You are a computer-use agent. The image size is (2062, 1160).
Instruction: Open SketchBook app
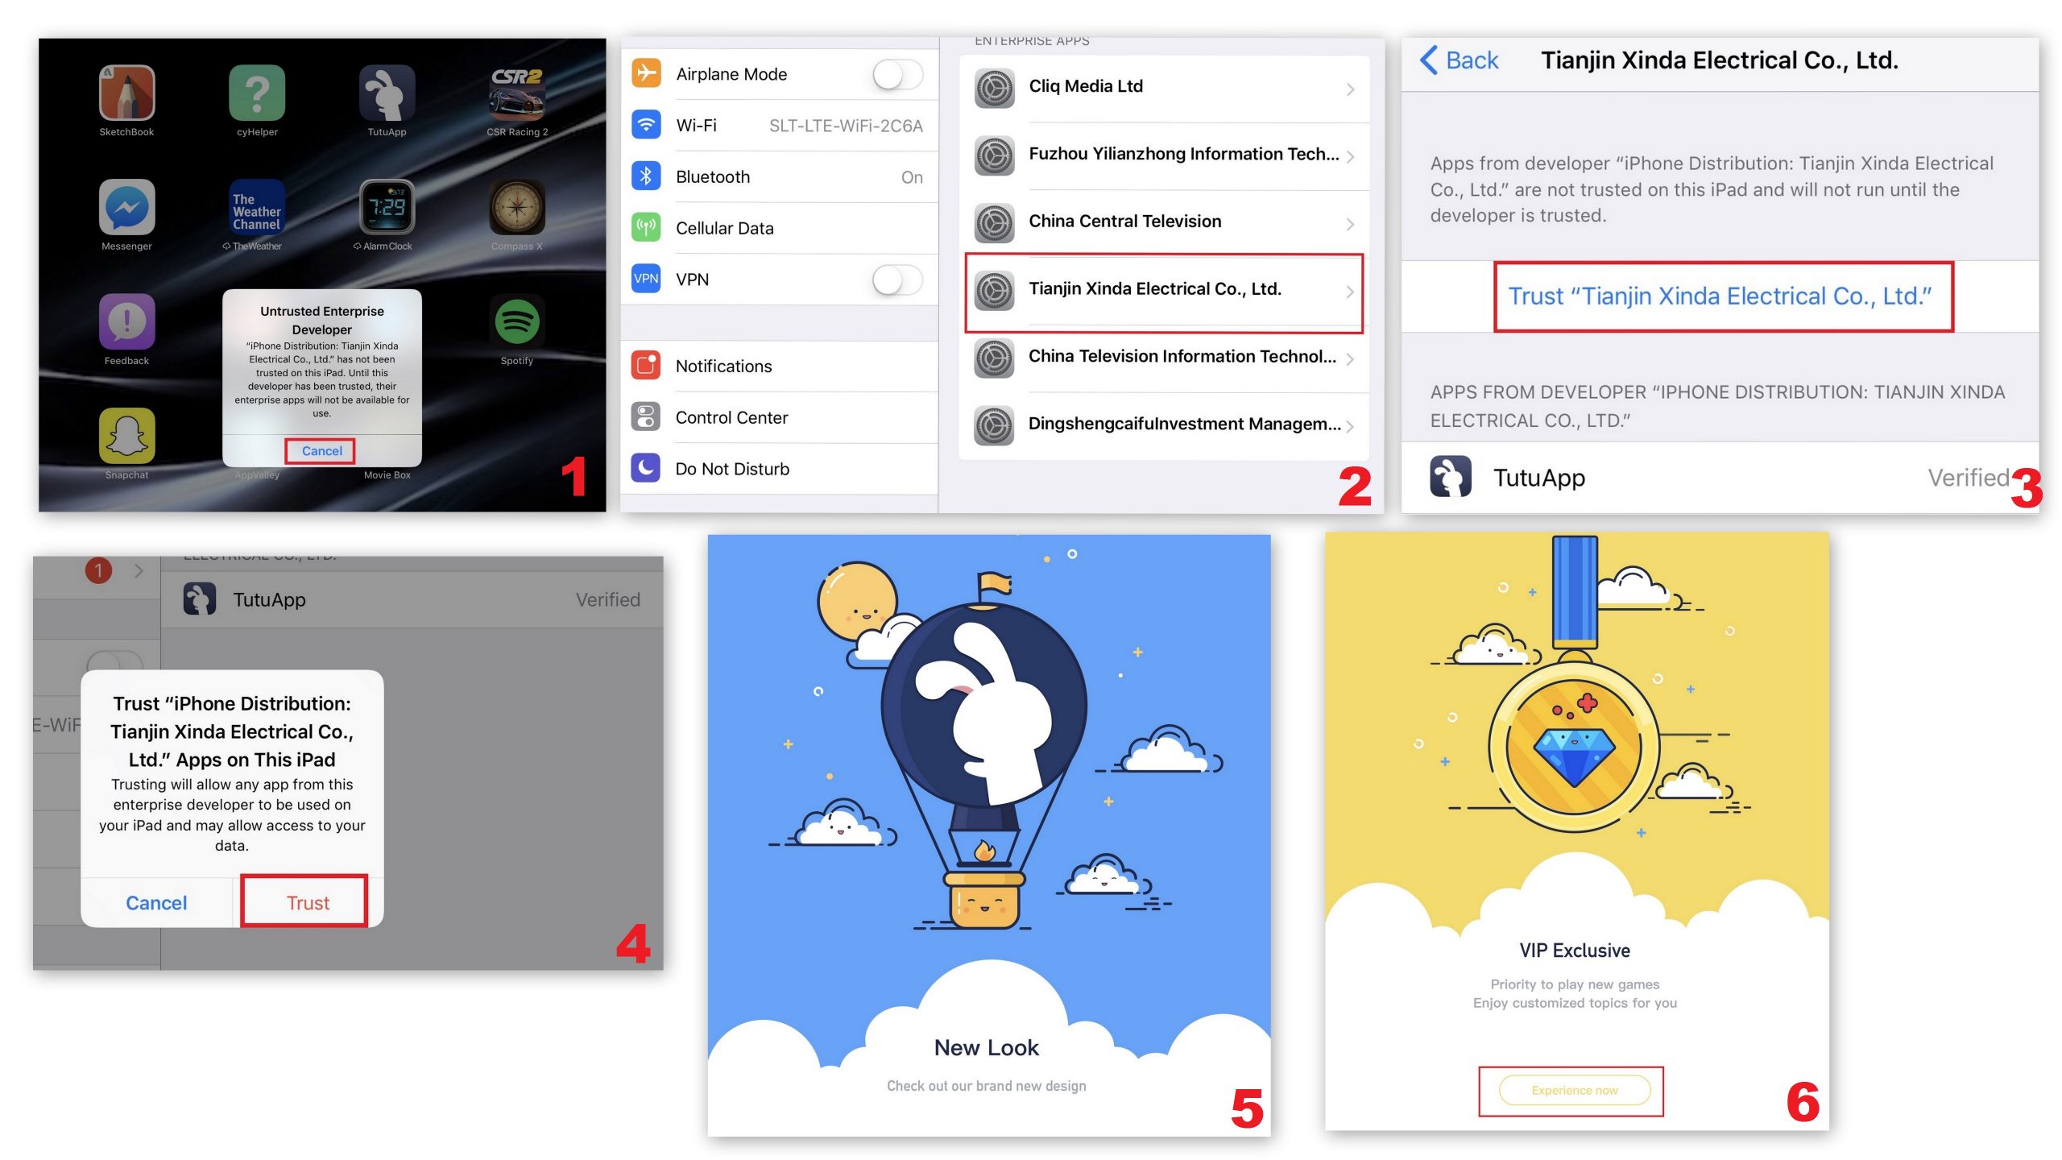pos(125,97)
